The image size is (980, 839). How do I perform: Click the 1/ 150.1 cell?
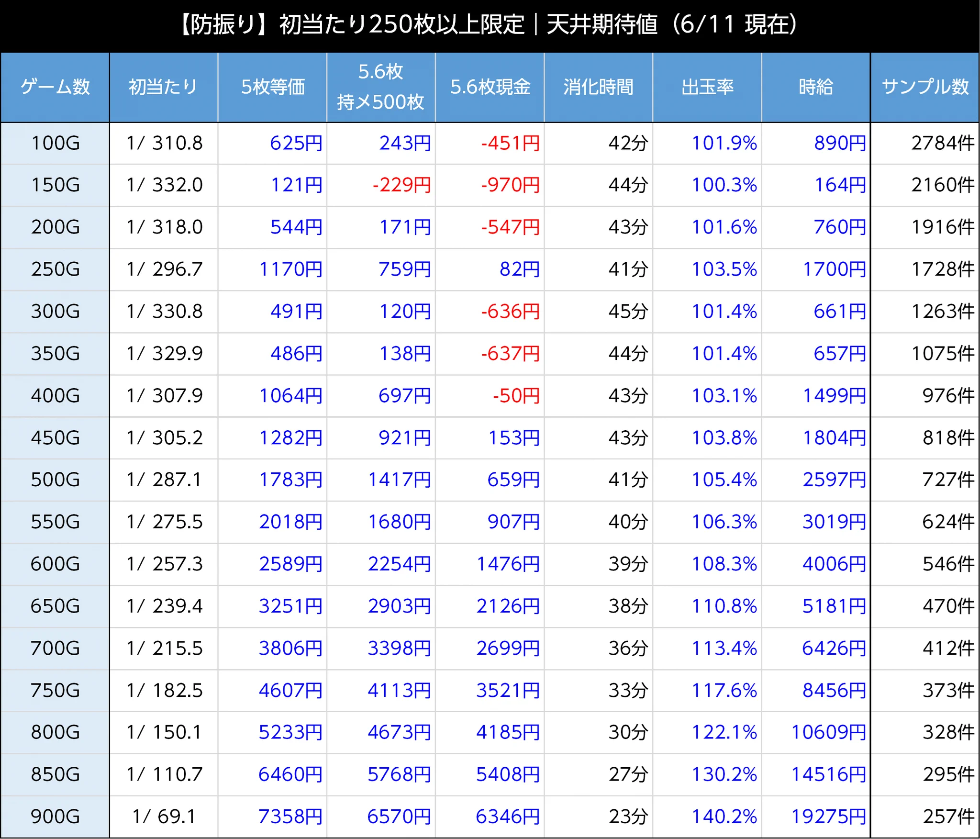(164, 732)
